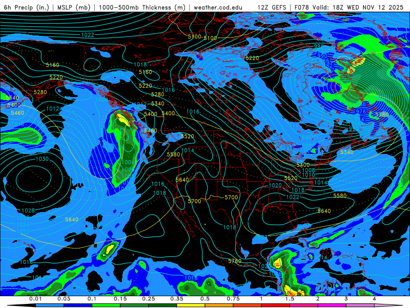Click the weather.cod.edu source text
The image size is (410, 308).
218,7
